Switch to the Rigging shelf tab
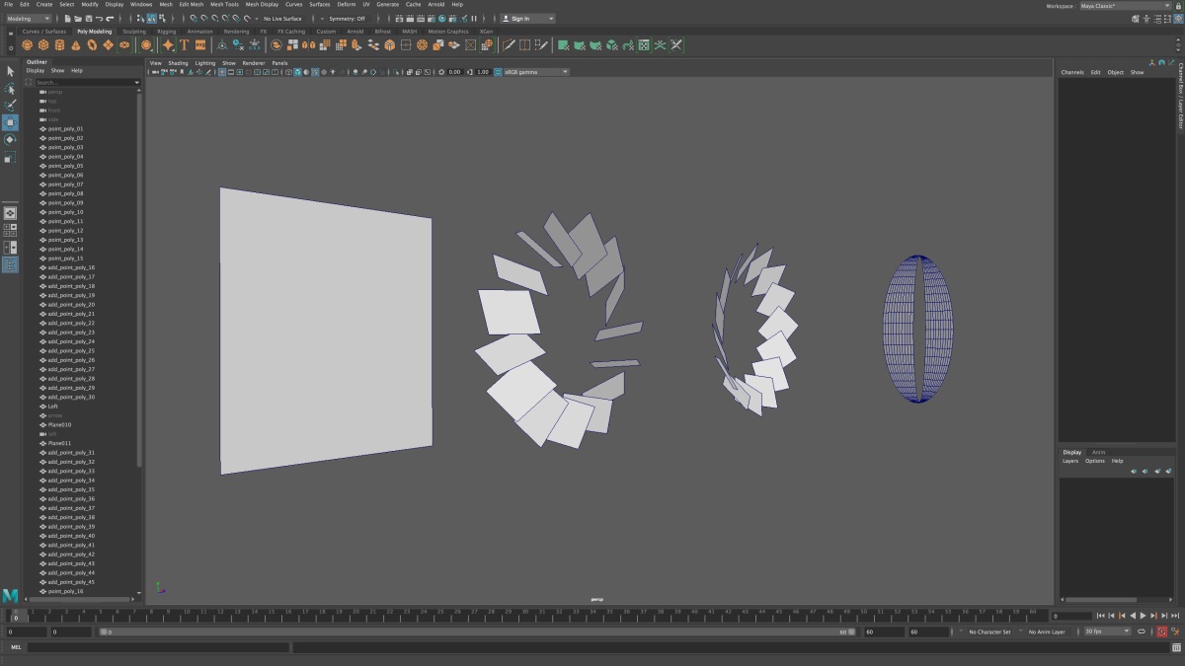The height and width of the screenshot is (666, 1185). tap(167, 32)
